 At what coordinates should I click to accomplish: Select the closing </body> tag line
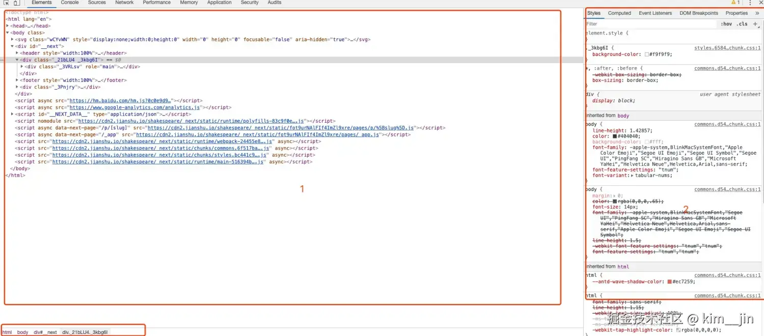(x=20, y=169)
